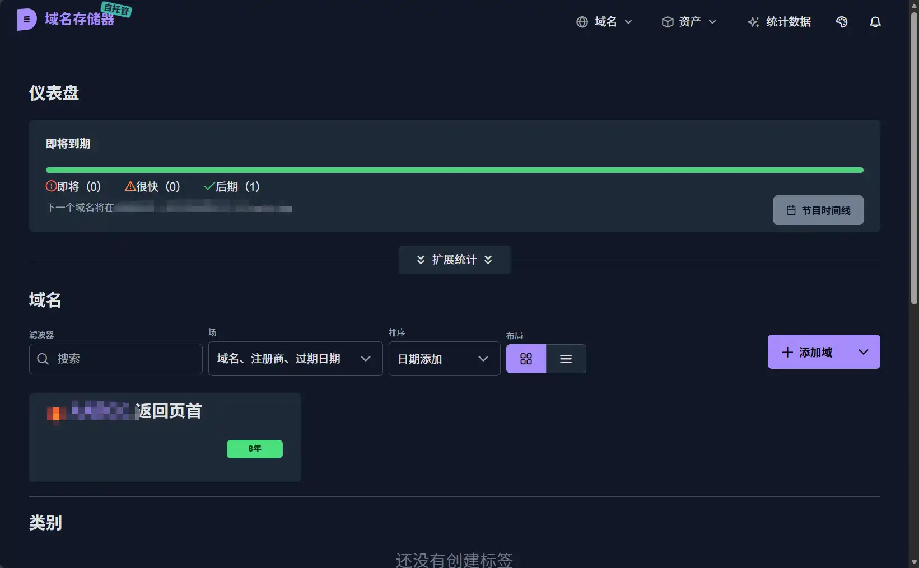This screenshot has height=568, width=919.
Task: Open the 日期添加 sort dropdown
Action: point(444,359)
